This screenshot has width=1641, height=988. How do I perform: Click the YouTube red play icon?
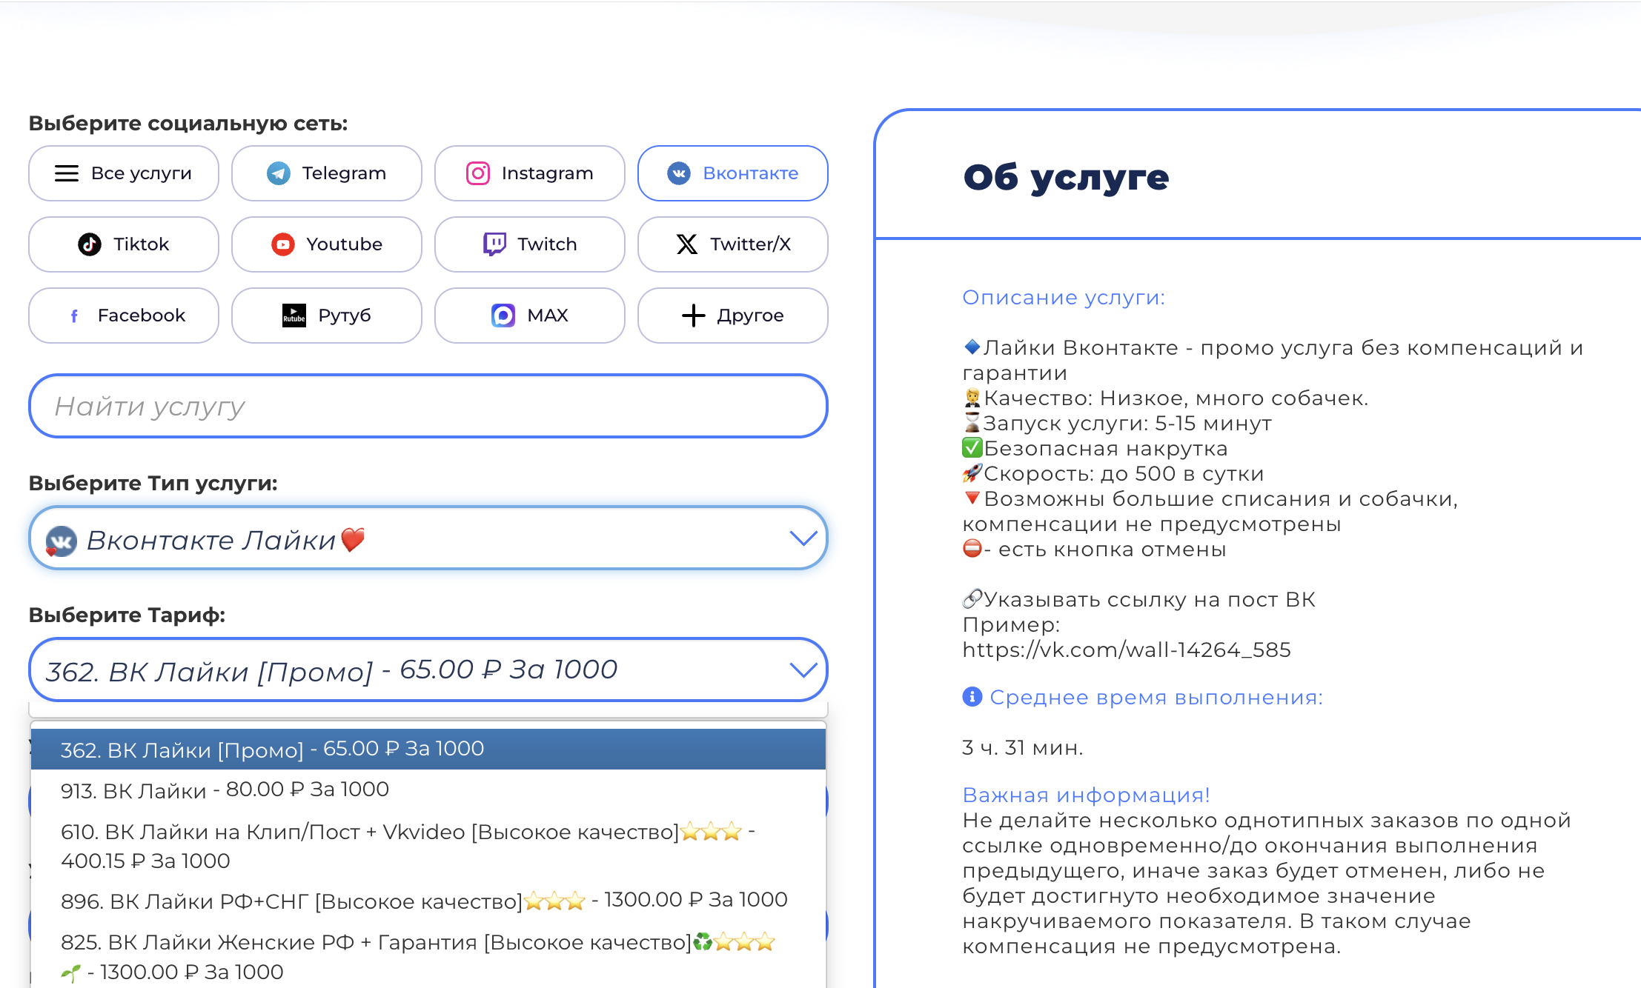(283, 244)
